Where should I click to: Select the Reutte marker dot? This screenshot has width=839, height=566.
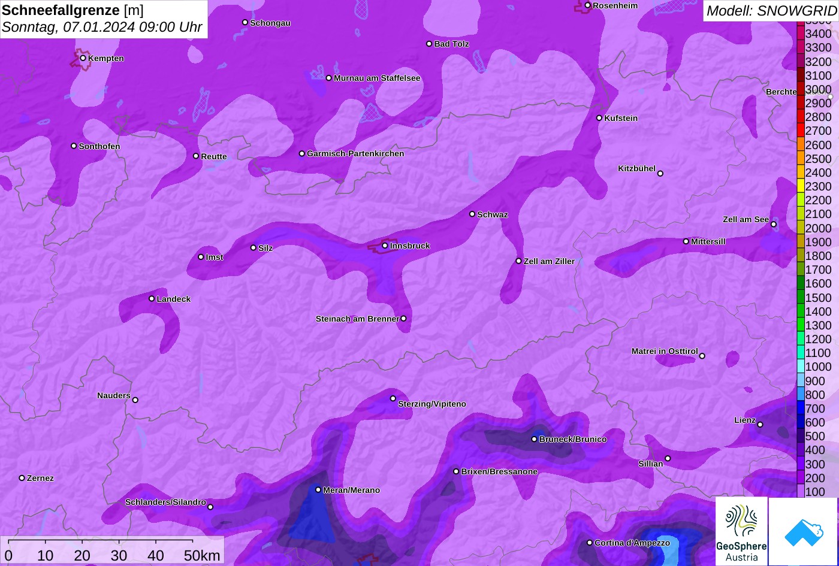click(x=195, y=156)
